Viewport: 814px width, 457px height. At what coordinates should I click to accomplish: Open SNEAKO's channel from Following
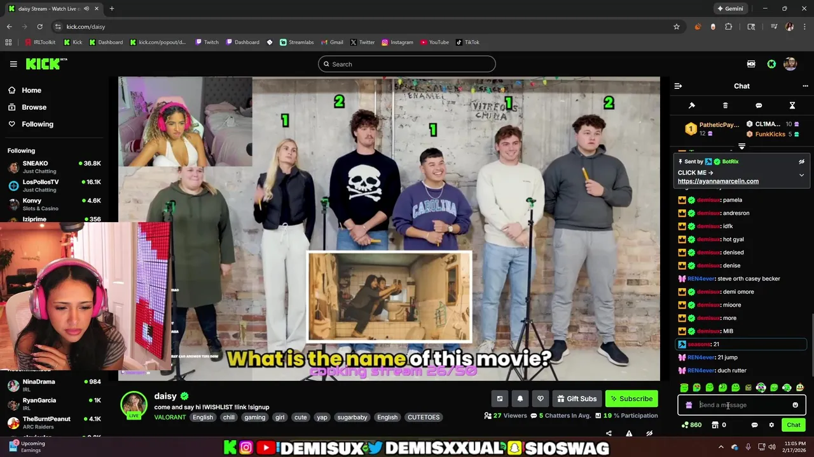pyautogui.click(x=54, y=167)
